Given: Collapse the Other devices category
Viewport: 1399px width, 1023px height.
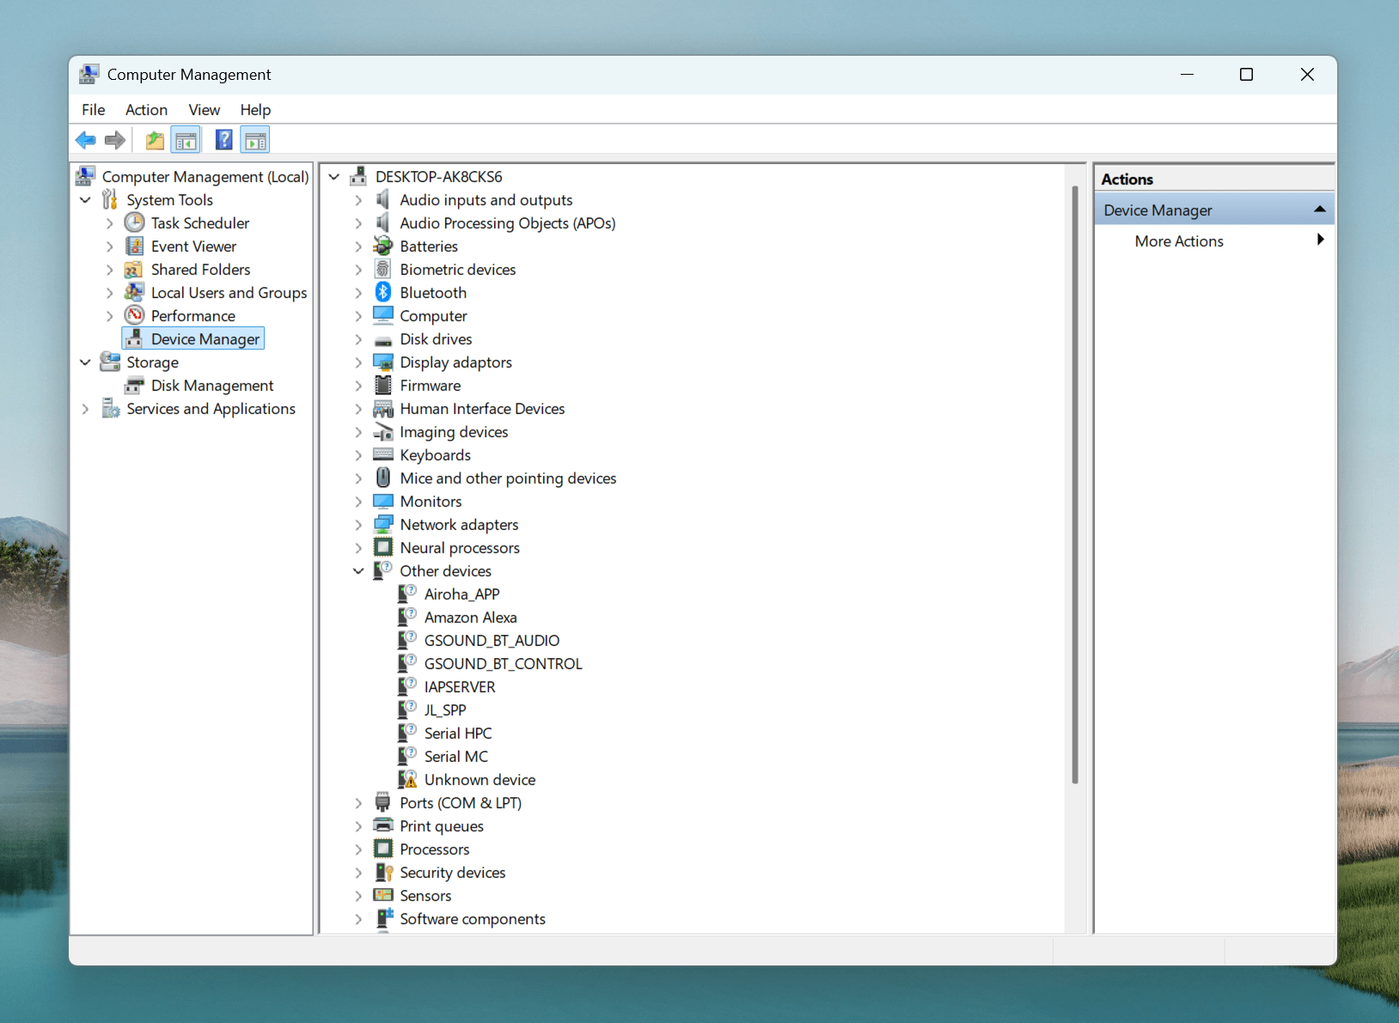Looking at the screenshot, I should pyautogui.click(x=358, y=571).
